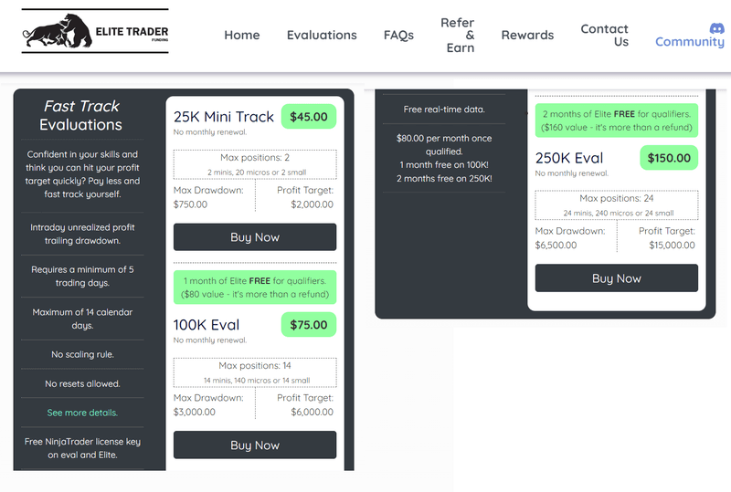This screenshot has width=731, height=492.
Task: Click the $2,000.00 profit target value
Action: click(312, 204)
